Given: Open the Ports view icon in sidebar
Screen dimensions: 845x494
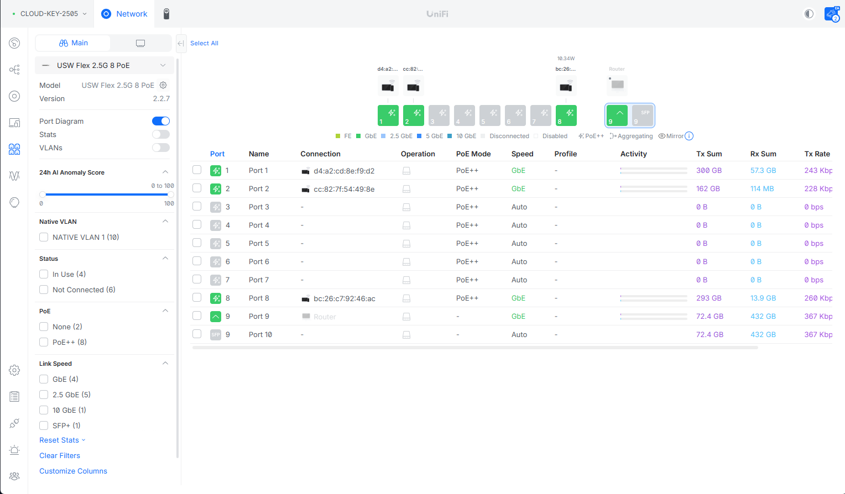Looking at the screenshot, I should point(14,149).
